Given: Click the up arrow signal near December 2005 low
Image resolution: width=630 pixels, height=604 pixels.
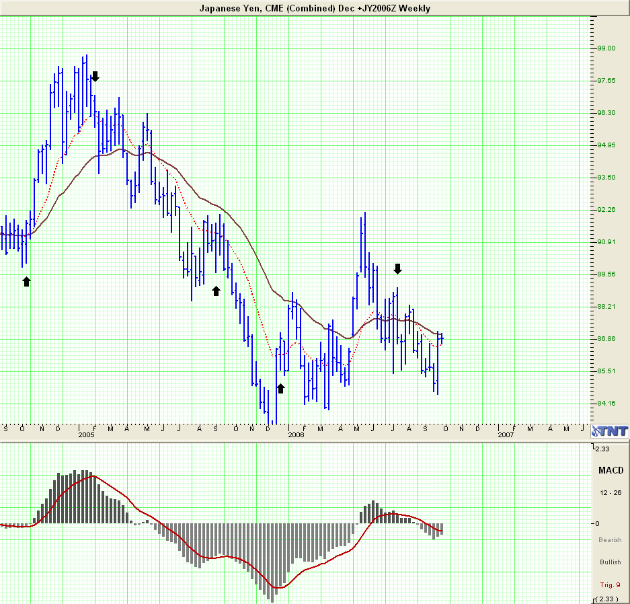Looking at the screenshot, I should [281, 388].
